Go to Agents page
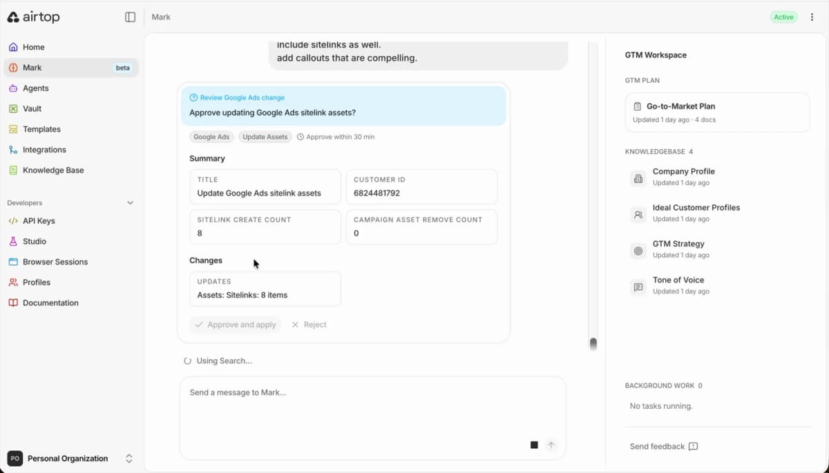829x473 pixels. tap(71, 88)
